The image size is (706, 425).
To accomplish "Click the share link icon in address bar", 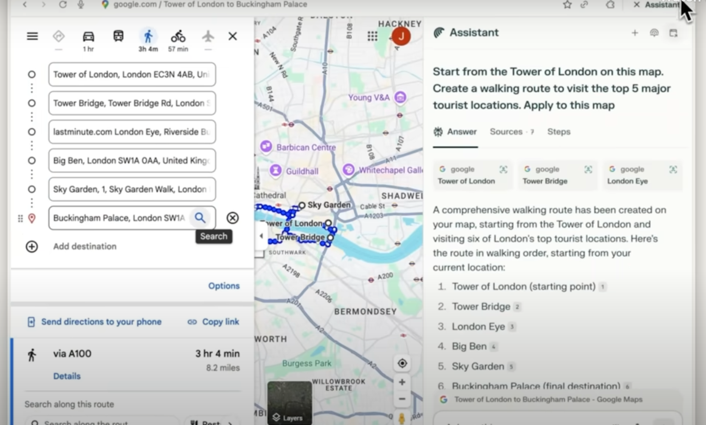I will pos(584,5).
